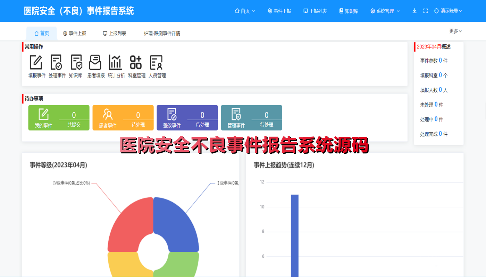Click the 管理事件 待处理 card
486x277 pixels.
coord(251,118)
